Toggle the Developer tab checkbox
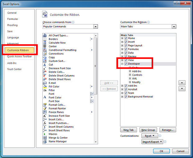This screenshot has height=158, width=193. point(126,64)
